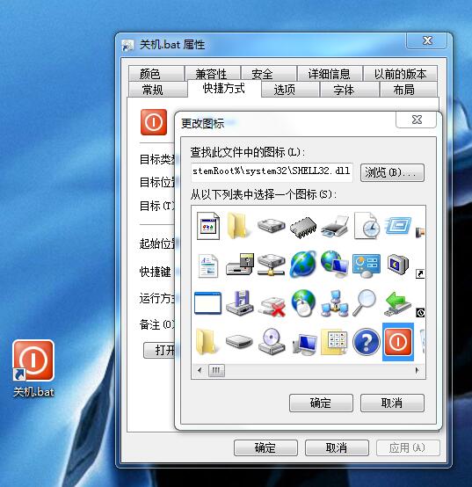This screenshot has height=487, width=472.
Task: Open the 以前的版本 tab
Action: pyautogui.click(x=401, y=73)
